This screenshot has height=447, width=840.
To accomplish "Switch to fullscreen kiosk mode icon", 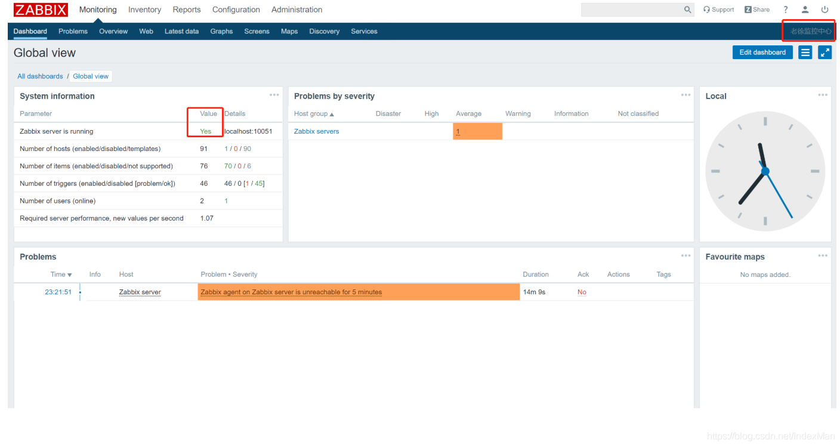I will pos(825,53).
